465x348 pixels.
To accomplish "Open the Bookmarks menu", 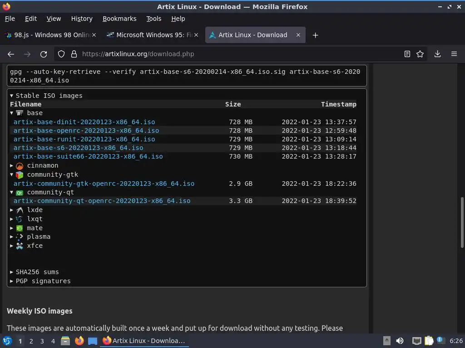I will (119, 19).
